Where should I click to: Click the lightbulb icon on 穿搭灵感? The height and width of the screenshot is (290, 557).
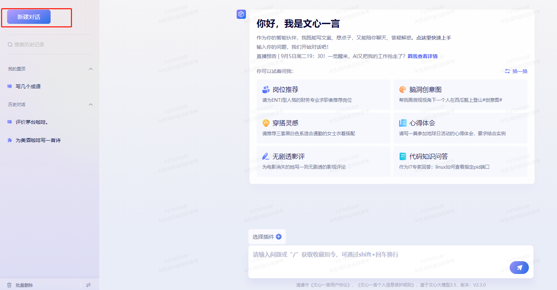click(x=266, y=123)
